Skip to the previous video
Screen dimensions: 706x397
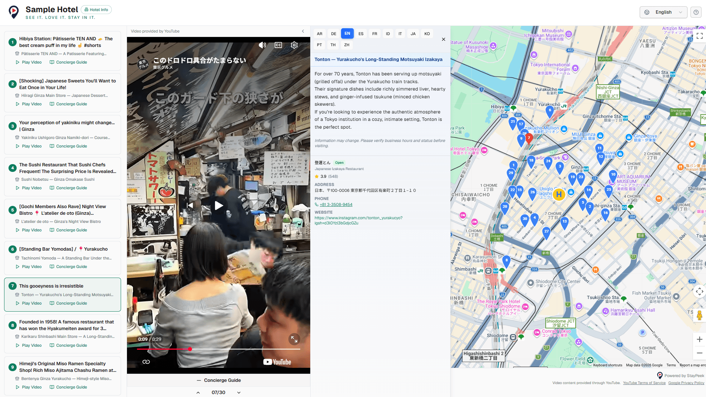coord(190,206)
